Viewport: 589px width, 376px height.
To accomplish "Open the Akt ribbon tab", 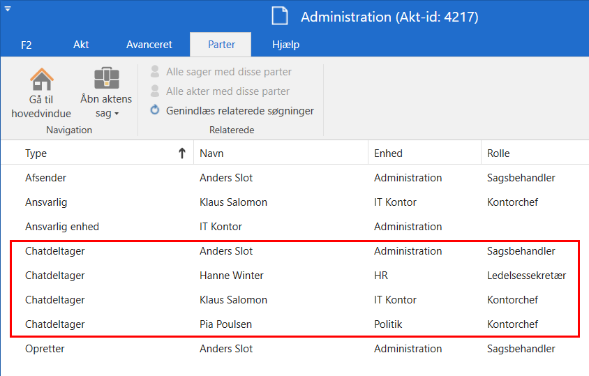I will point(81,45).
